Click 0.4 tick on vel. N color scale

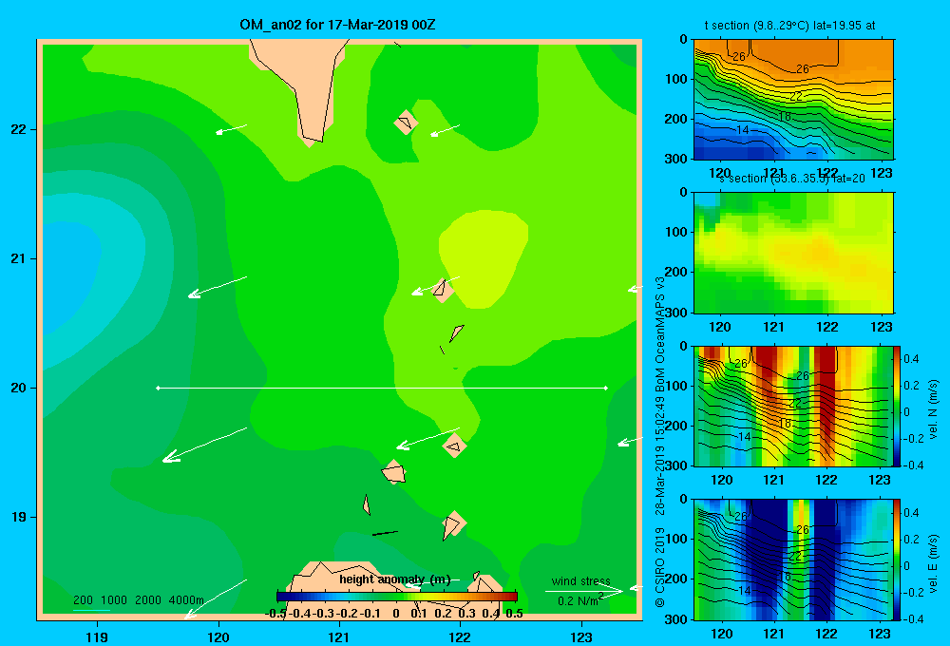[x=911, y=359]
